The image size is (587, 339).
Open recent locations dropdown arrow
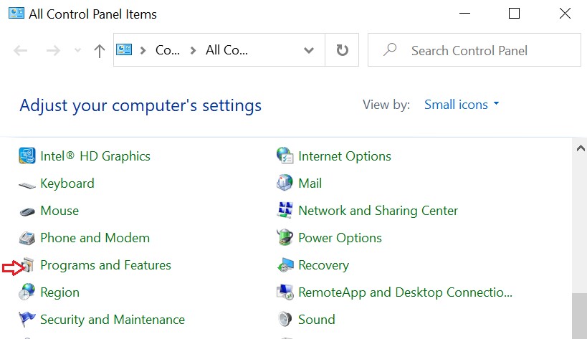(77, 50)
